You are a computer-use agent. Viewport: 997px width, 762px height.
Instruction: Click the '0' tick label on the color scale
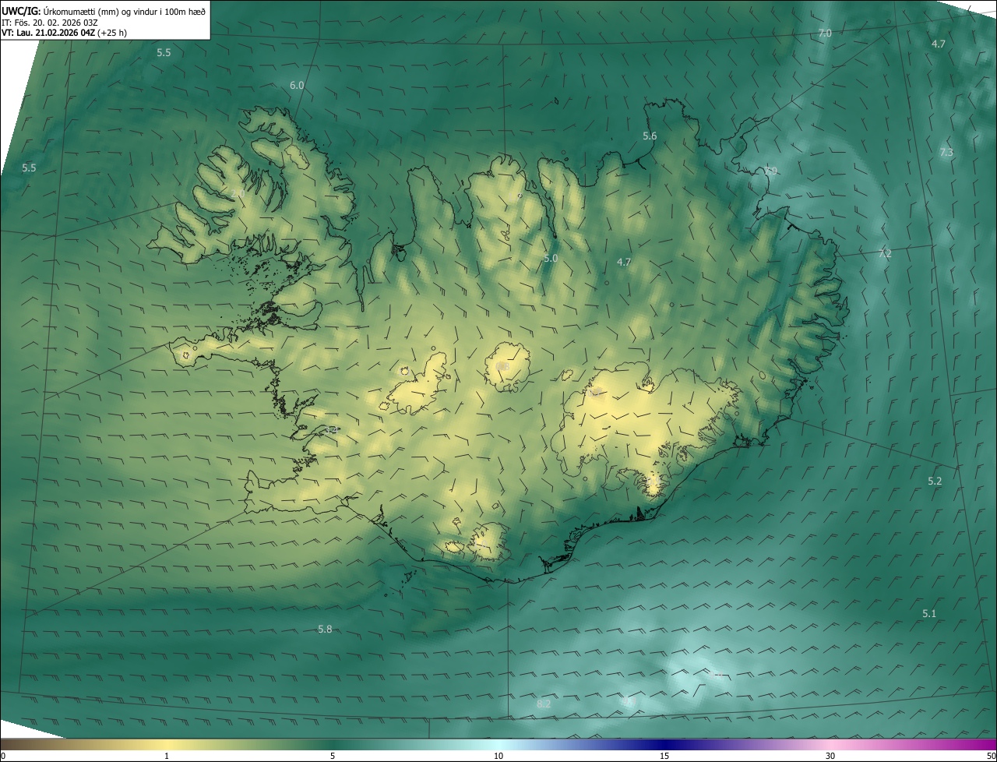(x=3, y=756)
